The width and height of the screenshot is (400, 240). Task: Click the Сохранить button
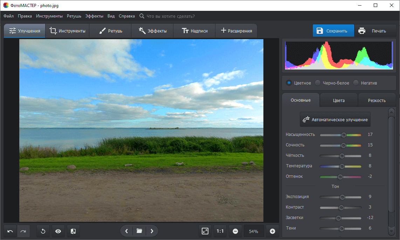[333, 31]
